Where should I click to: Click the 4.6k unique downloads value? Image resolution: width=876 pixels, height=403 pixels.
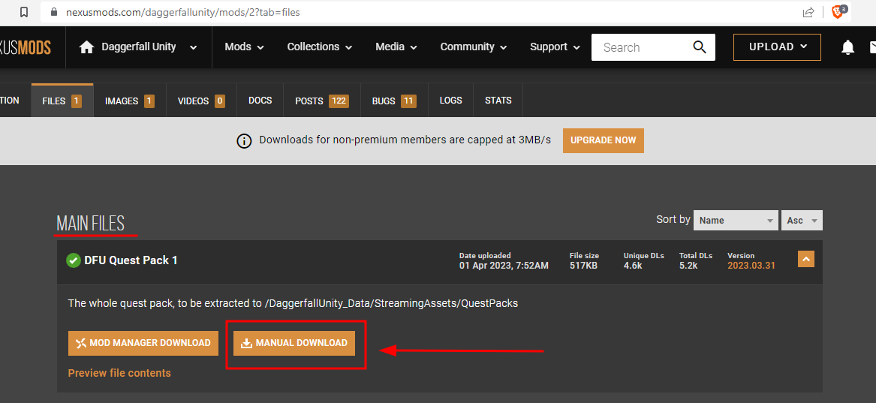pos(633,266)
